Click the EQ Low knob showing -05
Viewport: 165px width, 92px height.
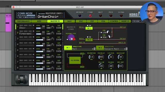pyautogui.click(x=101, y=66)
